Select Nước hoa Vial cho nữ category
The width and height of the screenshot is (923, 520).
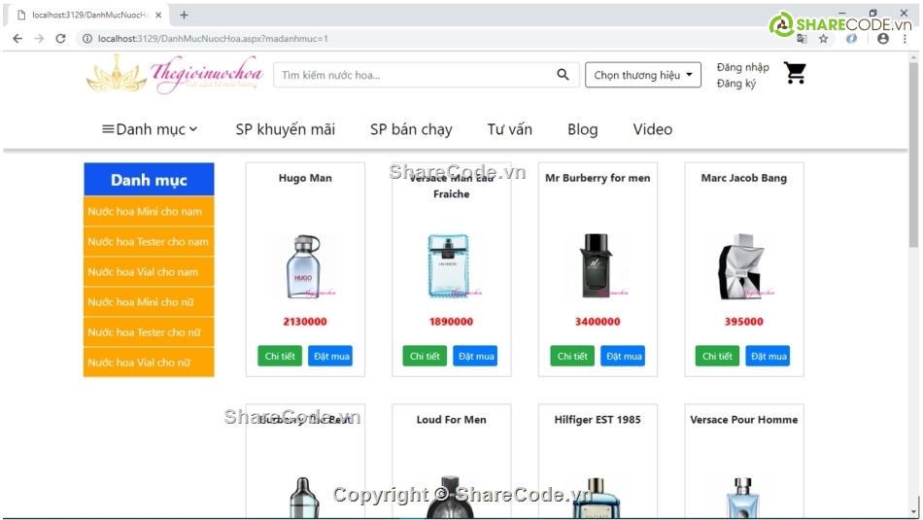pyautogui.click(x=149, y=363)
